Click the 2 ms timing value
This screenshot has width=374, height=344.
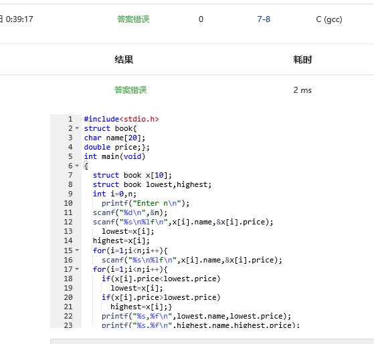pyautogui.click(x=302, y=90)
